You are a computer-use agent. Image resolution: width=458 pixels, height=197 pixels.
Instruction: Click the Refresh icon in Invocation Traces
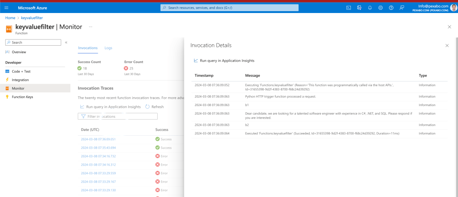(147, 107)
